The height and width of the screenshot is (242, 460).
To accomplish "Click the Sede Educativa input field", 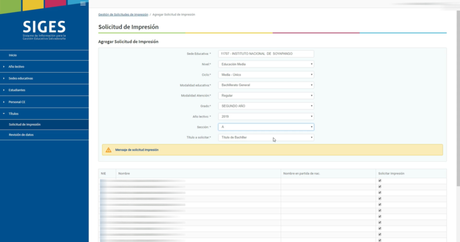I will [266, 54].
